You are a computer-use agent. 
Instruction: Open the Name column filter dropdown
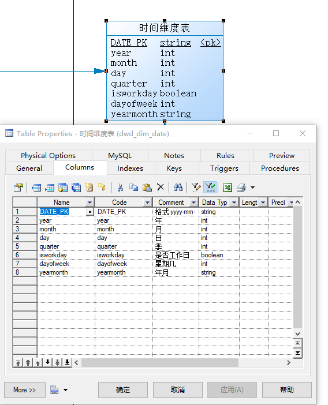tap(90, 202)
